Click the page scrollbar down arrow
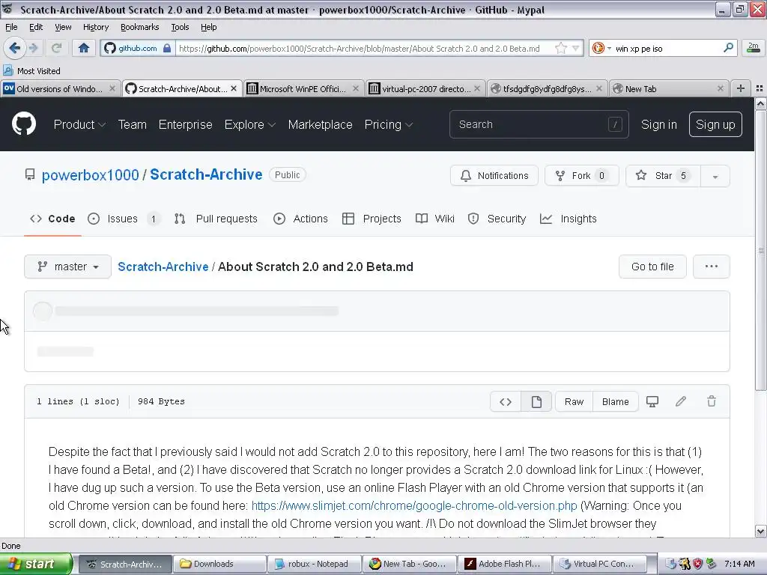Screen dimensions: 767x575 click(x=761, y=531)
